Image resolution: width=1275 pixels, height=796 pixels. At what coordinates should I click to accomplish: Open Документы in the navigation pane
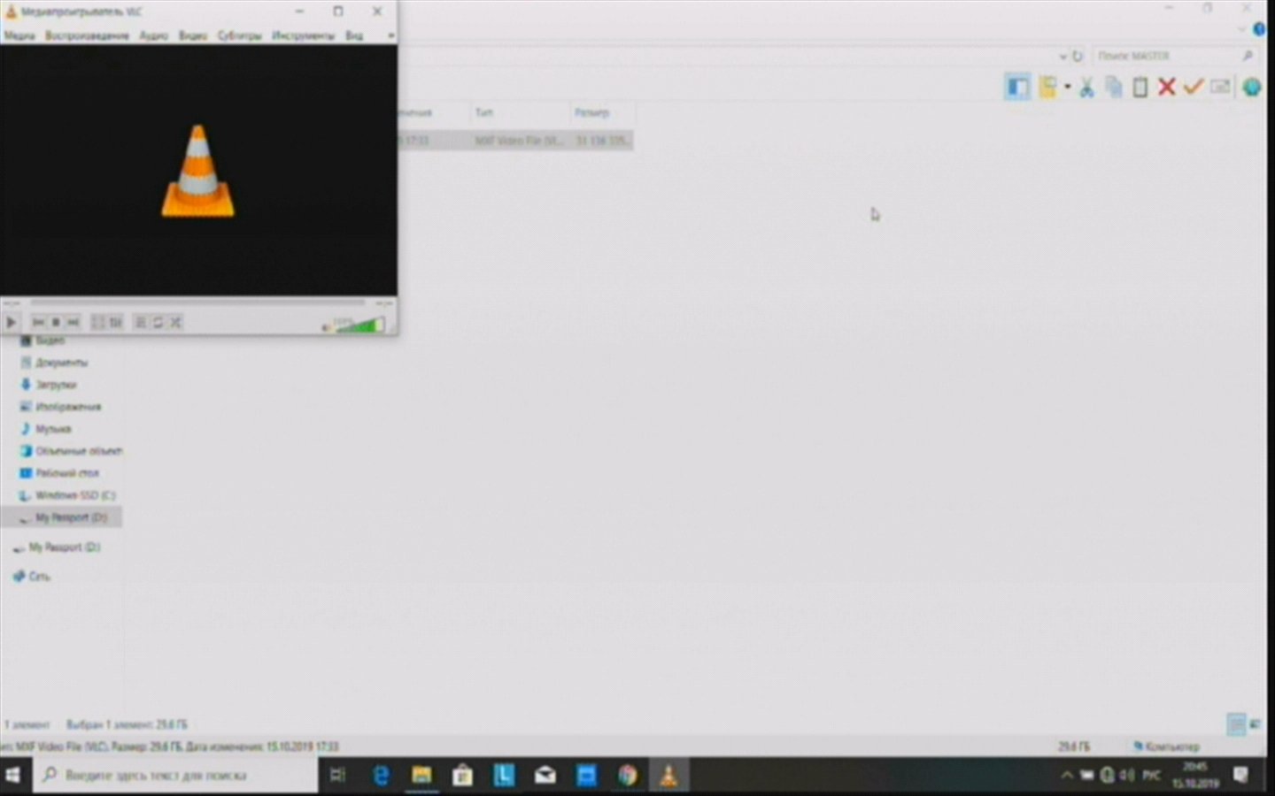pyautogui.click(x=61, y=363)
